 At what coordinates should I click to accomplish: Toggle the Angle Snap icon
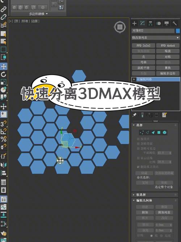point(3,131)
